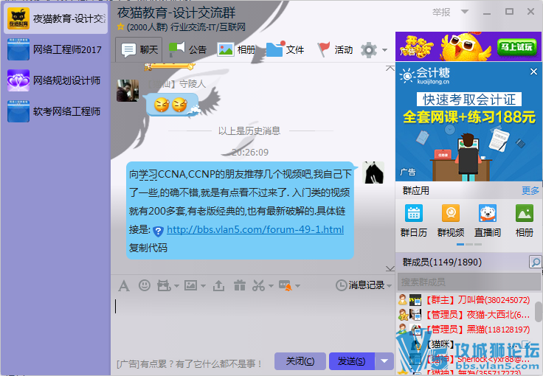Click the send picture icon
The width and height of the screenshot is (543, 376).
(190, 285)
